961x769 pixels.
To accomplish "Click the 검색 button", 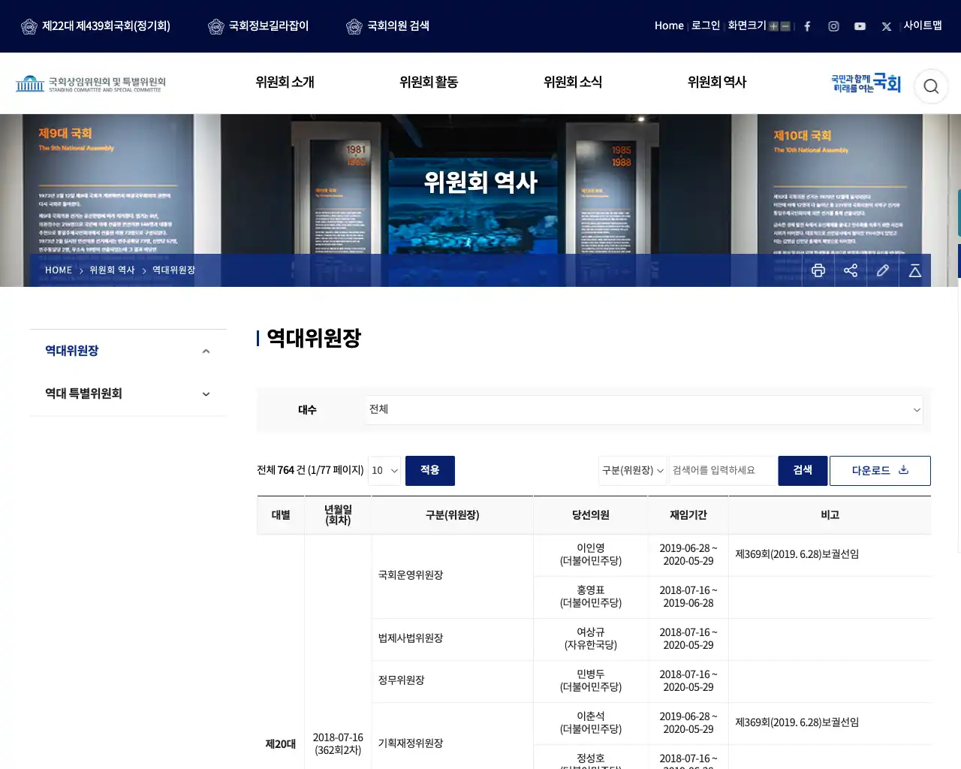I will [x=803, y=471].
